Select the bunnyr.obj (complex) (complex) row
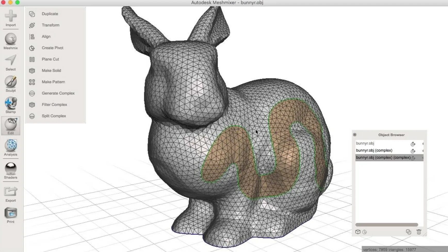Screen dimensions: 448x252 tap(389, 158)
